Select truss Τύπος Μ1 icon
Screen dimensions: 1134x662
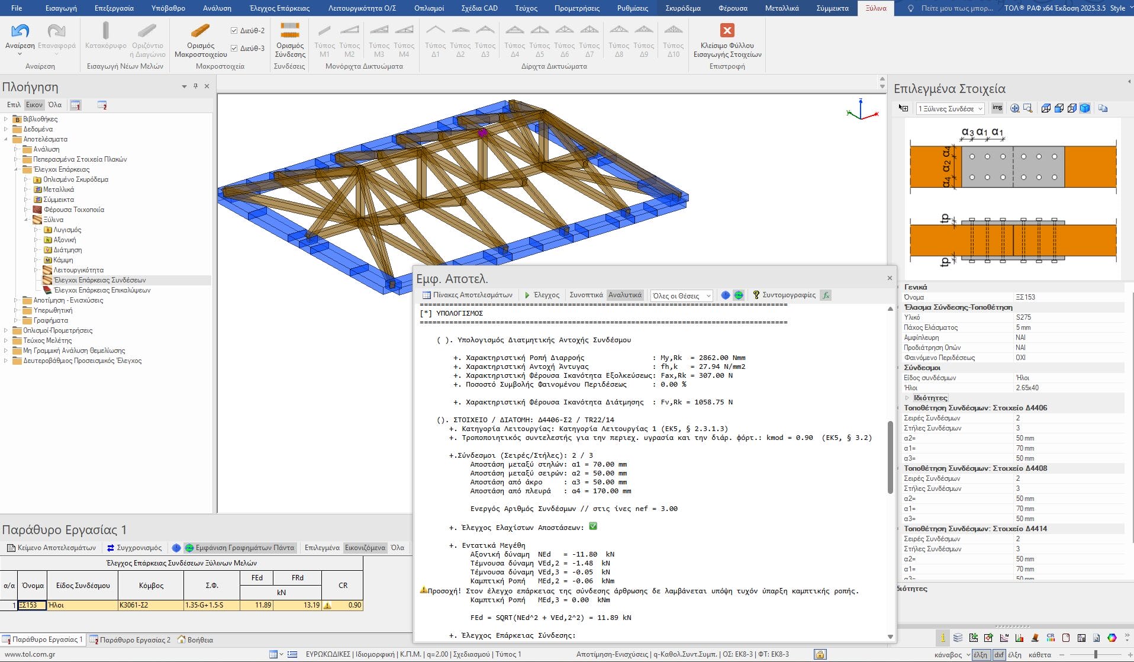tap(324, 31)
